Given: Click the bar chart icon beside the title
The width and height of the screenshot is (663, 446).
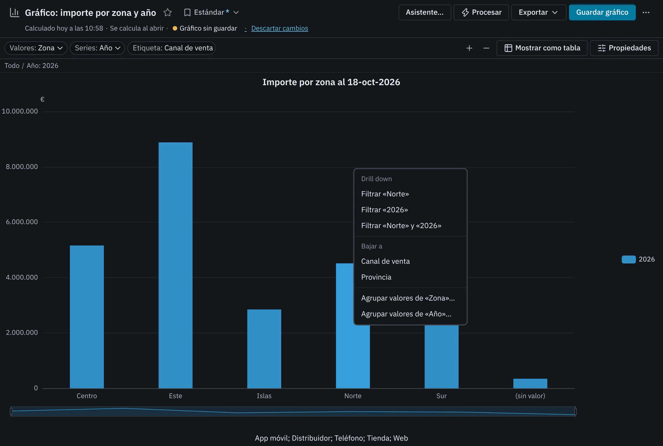Looking at the screenshot, I should point(14,12).
